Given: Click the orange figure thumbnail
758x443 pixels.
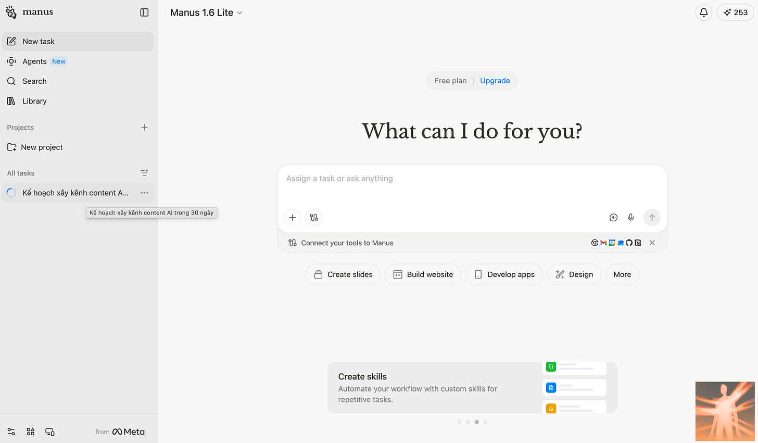Looking at the screenshot, I should pos(725,411).
